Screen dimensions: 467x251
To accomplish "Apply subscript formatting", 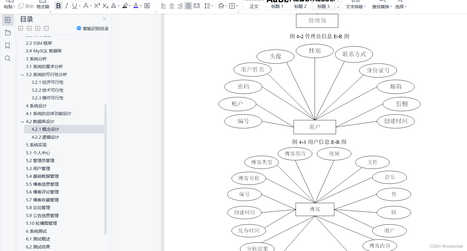I will [105, 6].
